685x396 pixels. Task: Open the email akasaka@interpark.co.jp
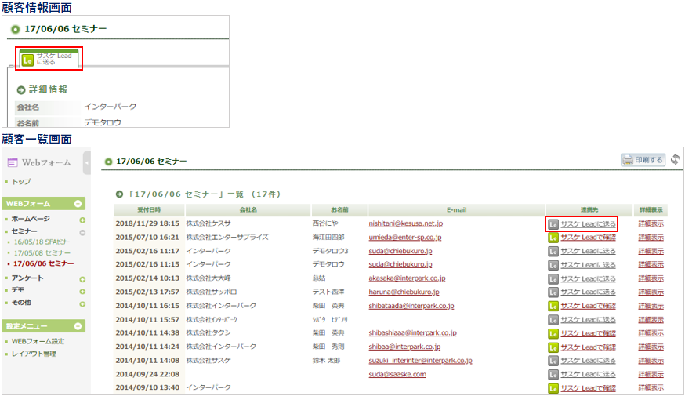tap(407, 278)
